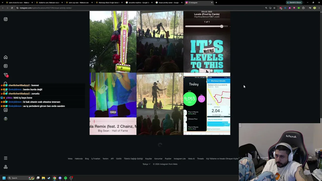The width and height of the screenshot is (322, 181).
Task: Open the Blog footer link
Action: [x=87, y=159]
